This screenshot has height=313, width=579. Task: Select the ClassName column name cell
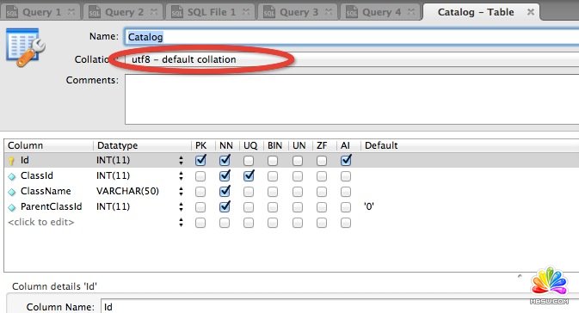click(x=46, y=191)
